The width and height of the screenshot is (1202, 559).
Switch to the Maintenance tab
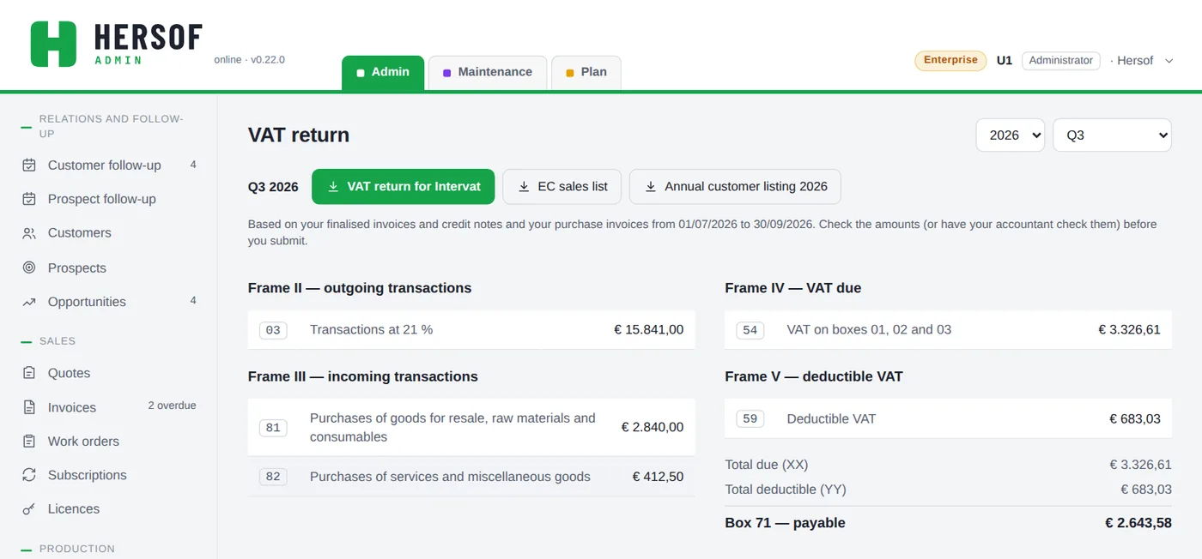click(x=488, y=73)
